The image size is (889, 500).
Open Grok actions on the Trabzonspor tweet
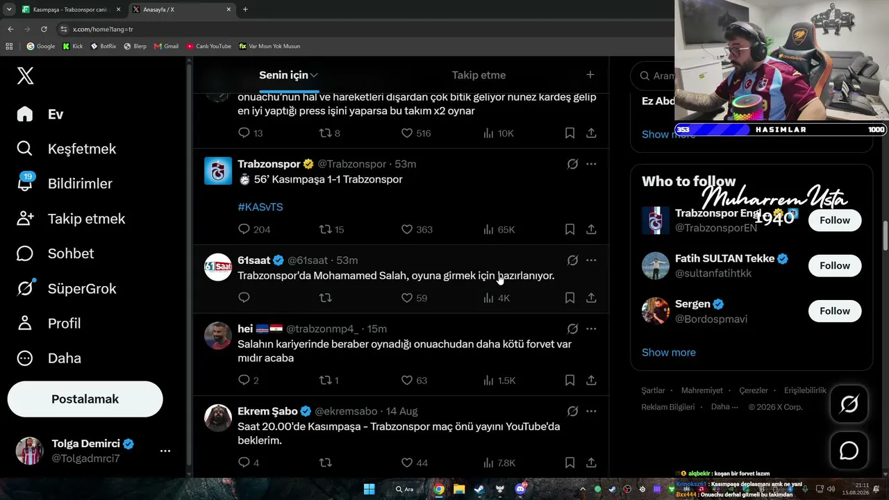[572, 164]
